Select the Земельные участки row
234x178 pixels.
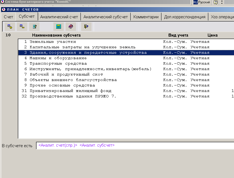pos(53,42)
